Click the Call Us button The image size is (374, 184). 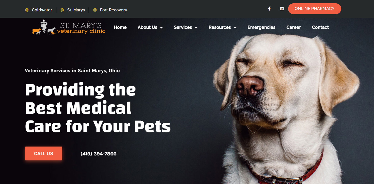point(44,153)
